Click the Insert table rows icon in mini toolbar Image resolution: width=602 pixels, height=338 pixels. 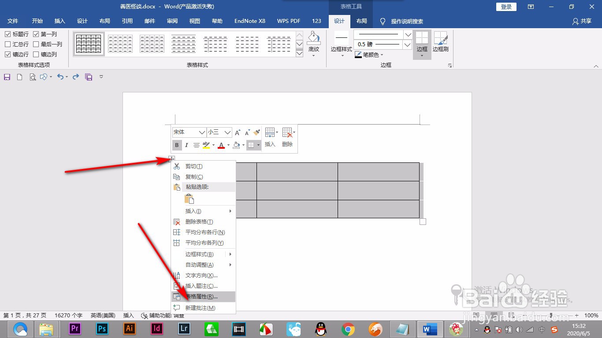tap(270, 132)
